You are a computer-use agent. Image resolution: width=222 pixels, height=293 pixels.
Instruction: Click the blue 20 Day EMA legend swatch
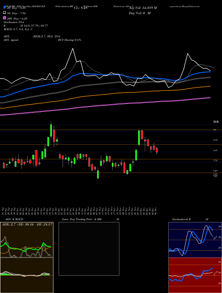pos(4,8)
